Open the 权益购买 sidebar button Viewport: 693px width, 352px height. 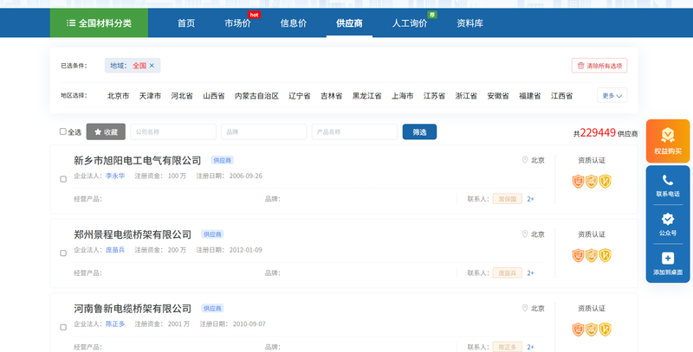[668, 141]
